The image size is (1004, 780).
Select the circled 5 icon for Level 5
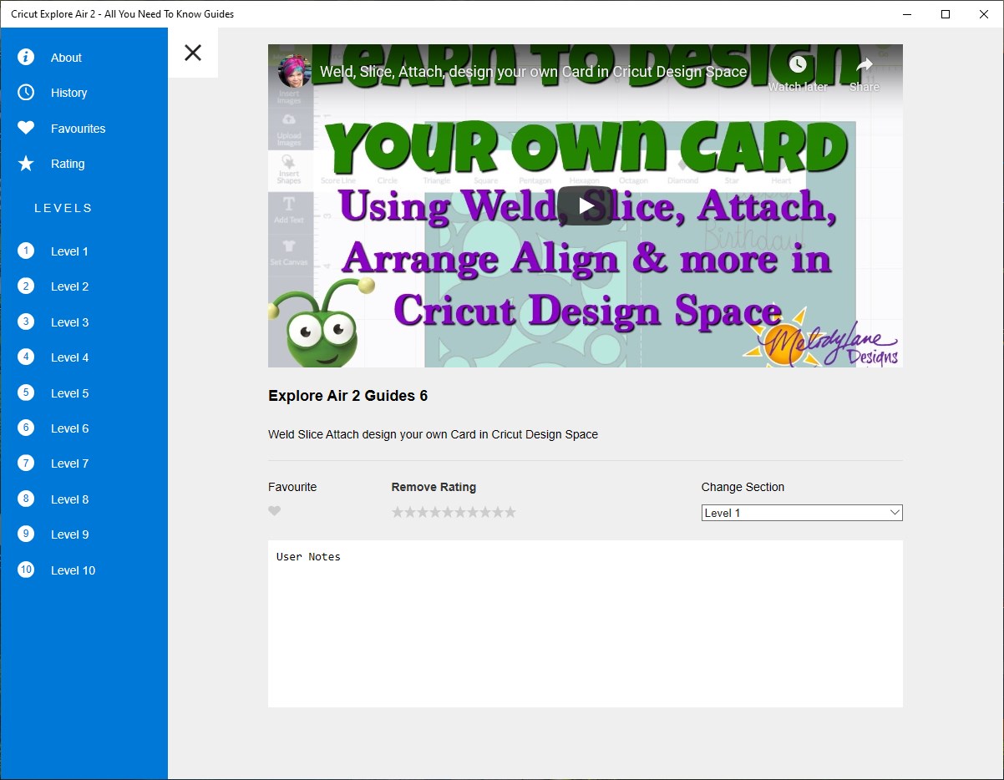(x=26, y=393)
